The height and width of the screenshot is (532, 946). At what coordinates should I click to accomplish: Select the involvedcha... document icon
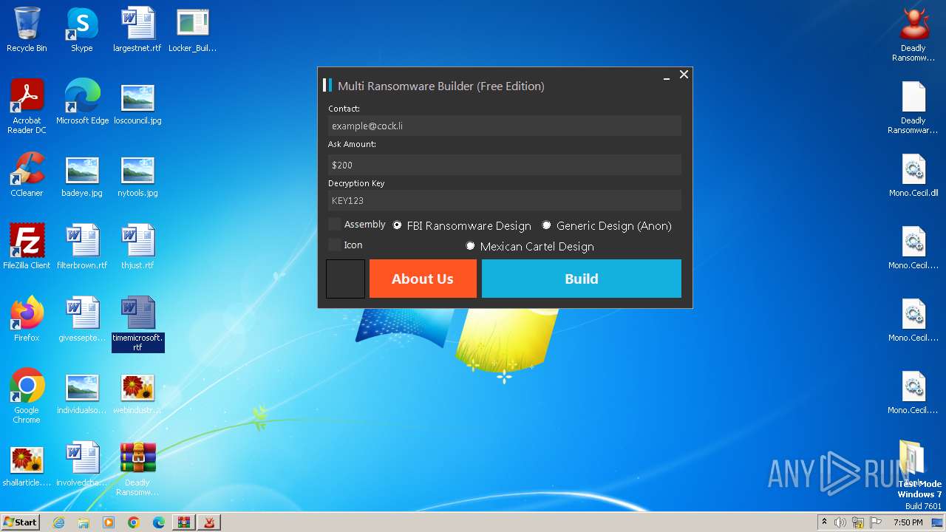[82, 464]
